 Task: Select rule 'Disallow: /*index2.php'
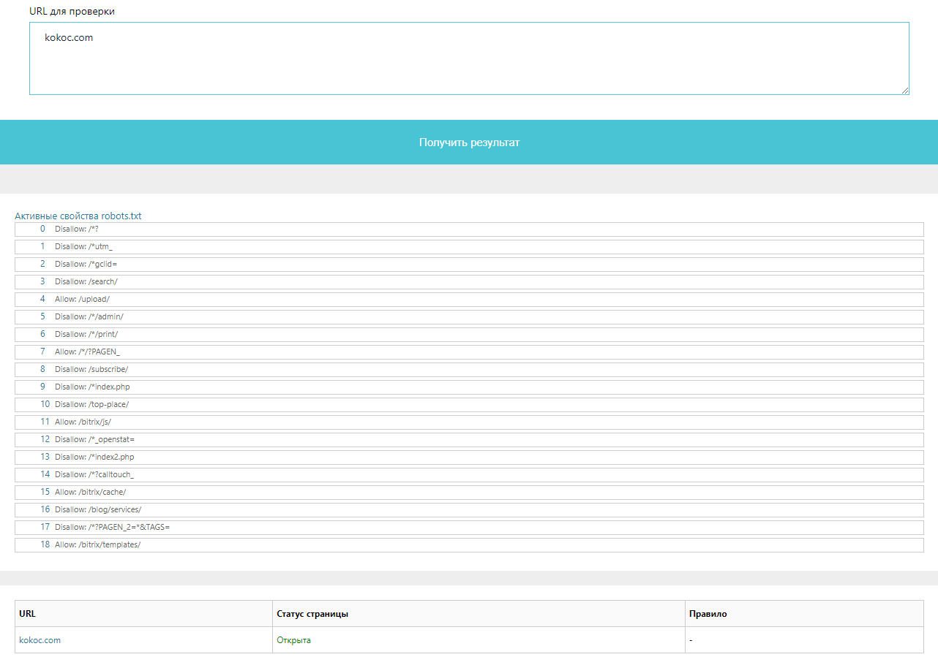click(469, 457)
